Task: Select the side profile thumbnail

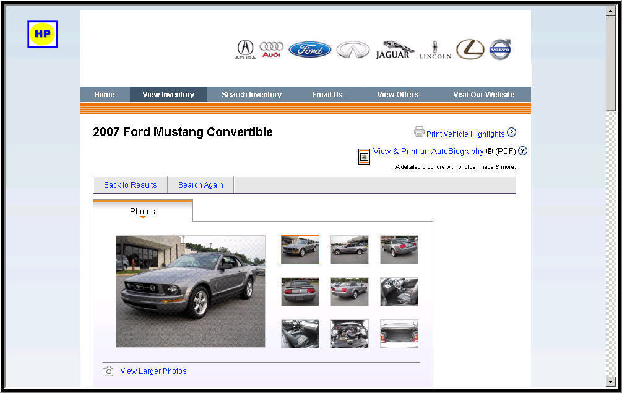Action: (350, 249)
